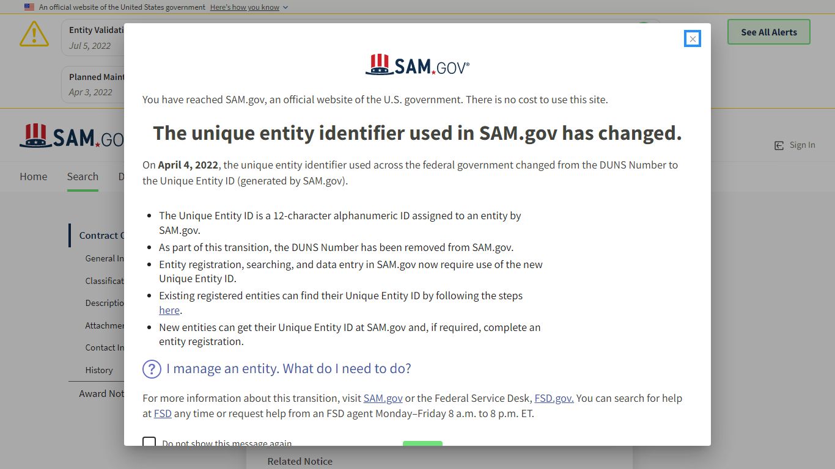Open the FSD help link
Viewport: 835px width, 469px height.
pyautogui.click(x=163, y=413)
